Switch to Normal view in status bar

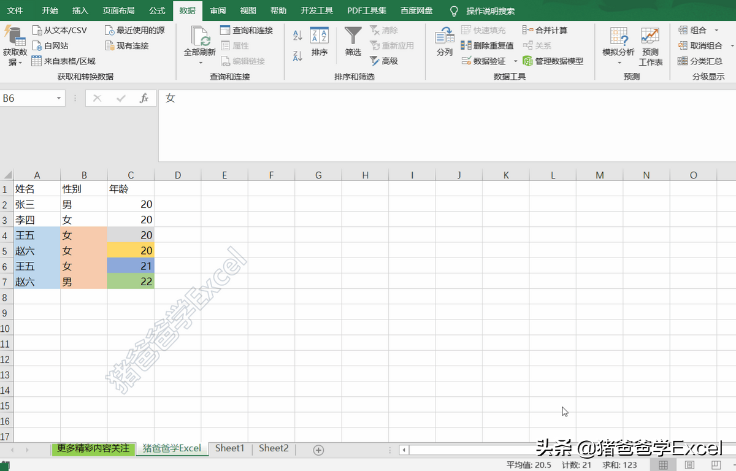coord(664,465)
